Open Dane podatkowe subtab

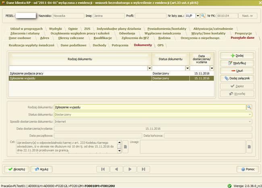73,45
